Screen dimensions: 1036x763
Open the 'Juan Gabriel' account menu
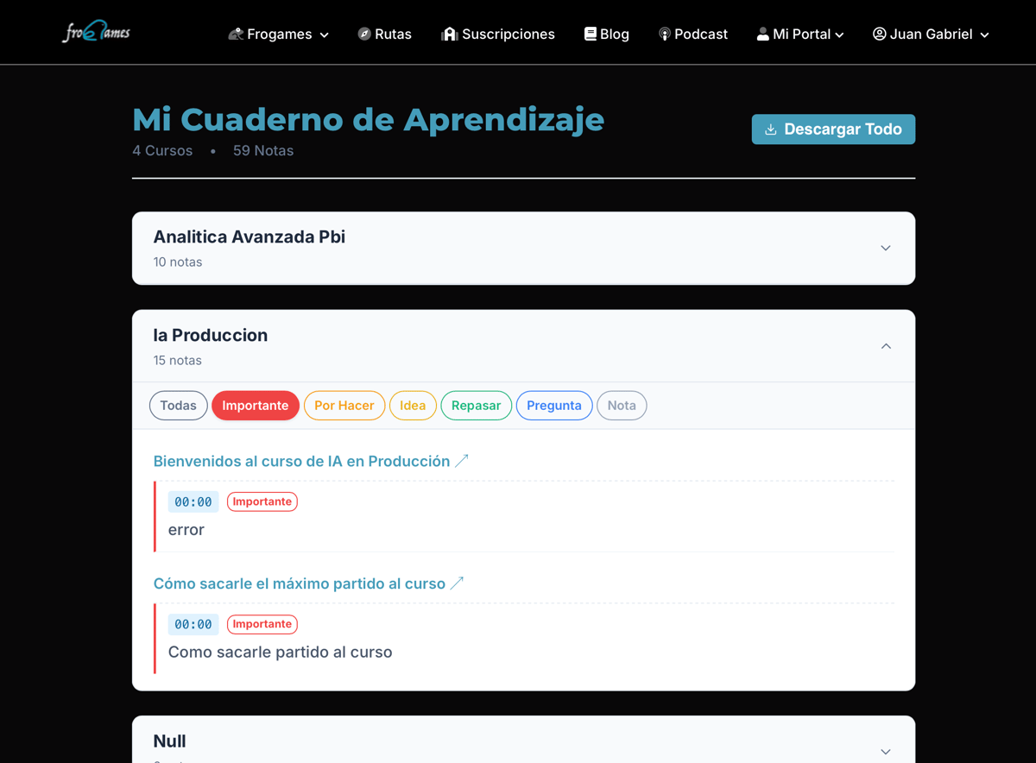click(930, 34)
